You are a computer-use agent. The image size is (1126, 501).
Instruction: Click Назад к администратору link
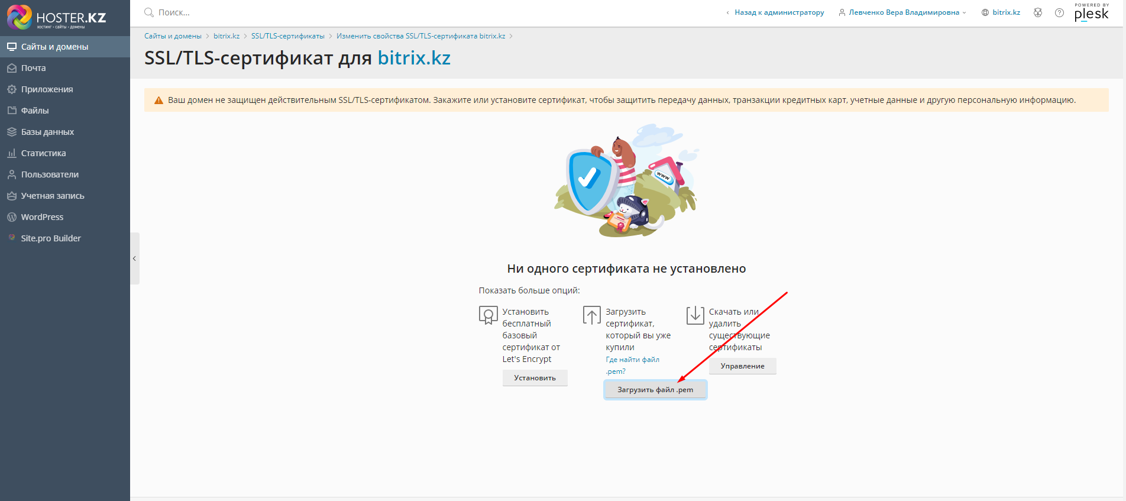click(x=779, y=12)
